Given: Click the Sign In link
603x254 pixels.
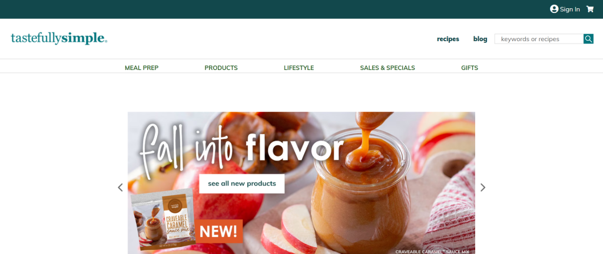Looking at the screenshot, I should click(569, 9).
